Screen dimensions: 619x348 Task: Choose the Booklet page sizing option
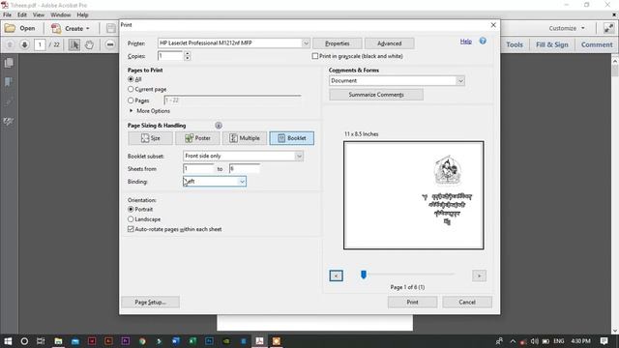point(292,138)
